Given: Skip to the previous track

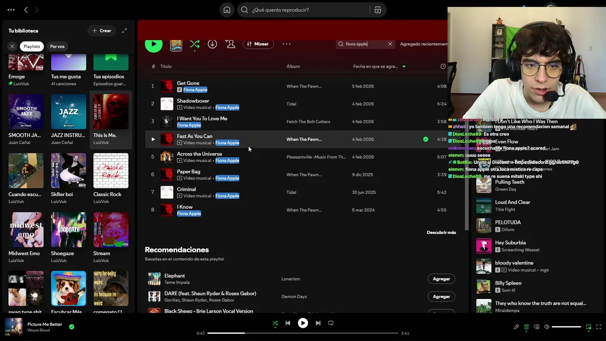Looking at the screenshot, I should [288, 323].
